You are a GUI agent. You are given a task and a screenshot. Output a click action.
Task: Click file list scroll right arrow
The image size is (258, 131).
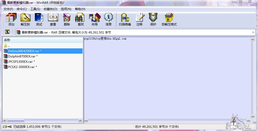point(81,121)
